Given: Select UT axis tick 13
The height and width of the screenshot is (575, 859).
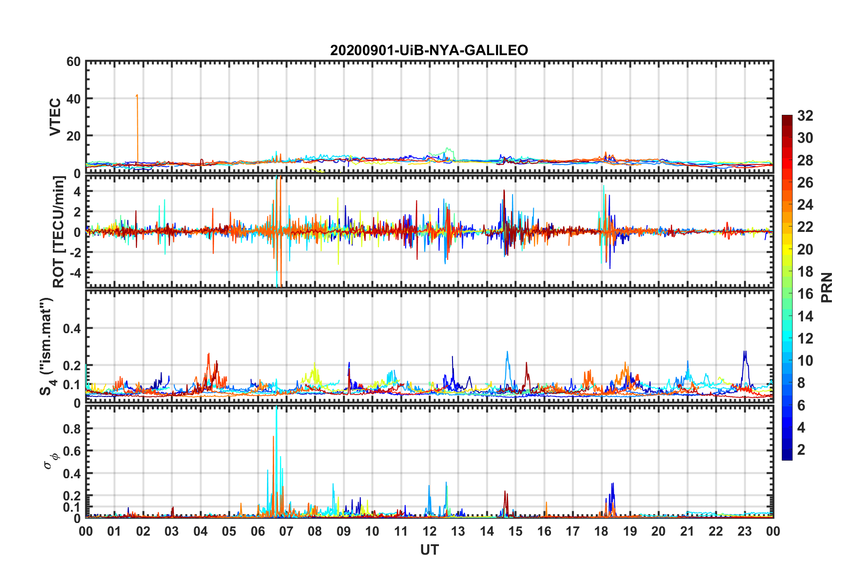Looking at the screenshot, I should [458, 531].
